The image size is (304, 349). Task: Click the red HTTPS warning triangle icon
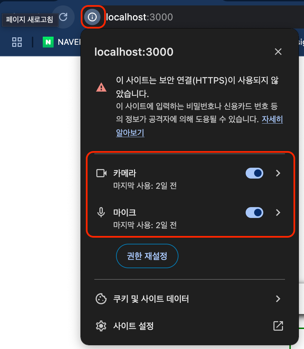(x=101, y=87)
